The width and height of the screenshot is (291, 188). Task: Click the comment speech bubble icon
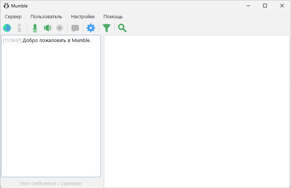click(x=75, y=28)
